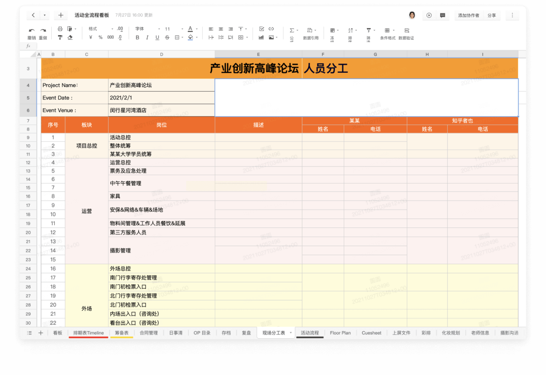This screenshot has width=546, height=375.
Task: Select the format painter tool
Action: 60,37
